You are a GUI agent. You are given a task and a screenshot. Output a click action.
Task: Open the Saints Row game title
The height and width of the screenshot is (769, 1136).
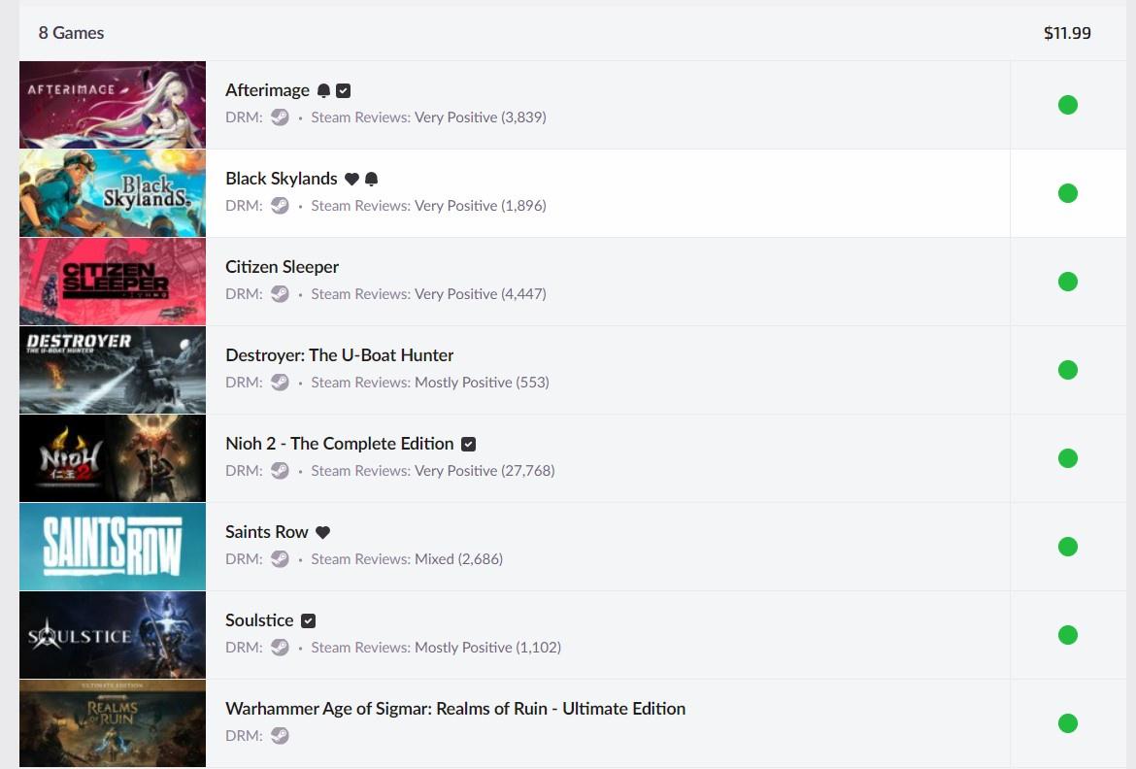pos(267,533)
